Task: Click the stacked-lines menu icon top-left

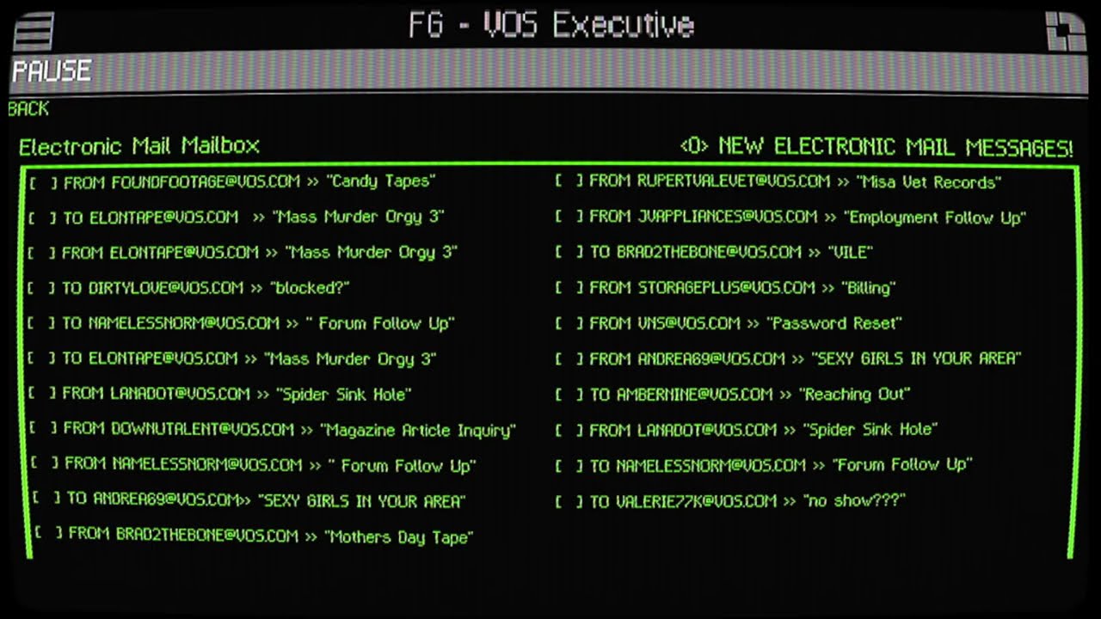Action: point(34,30)
